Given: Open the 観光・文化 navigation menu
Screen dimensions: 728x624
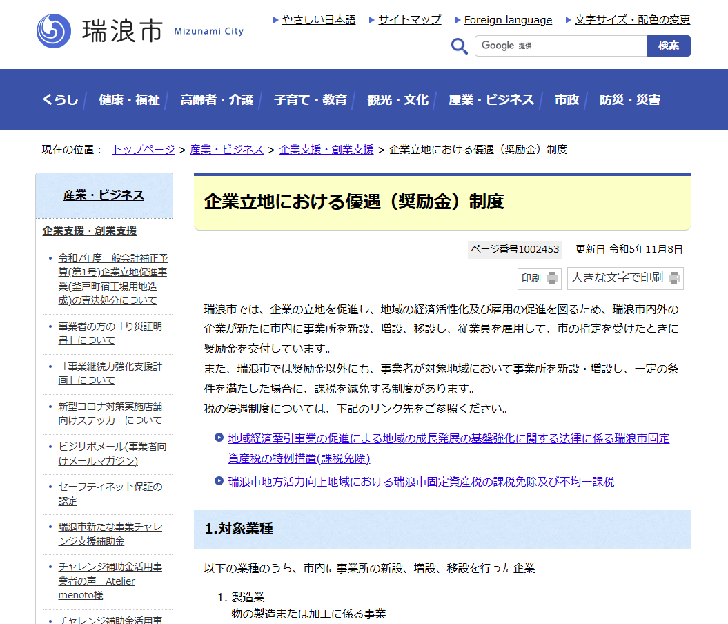Looking at the screenshot, I should point(398,100).
